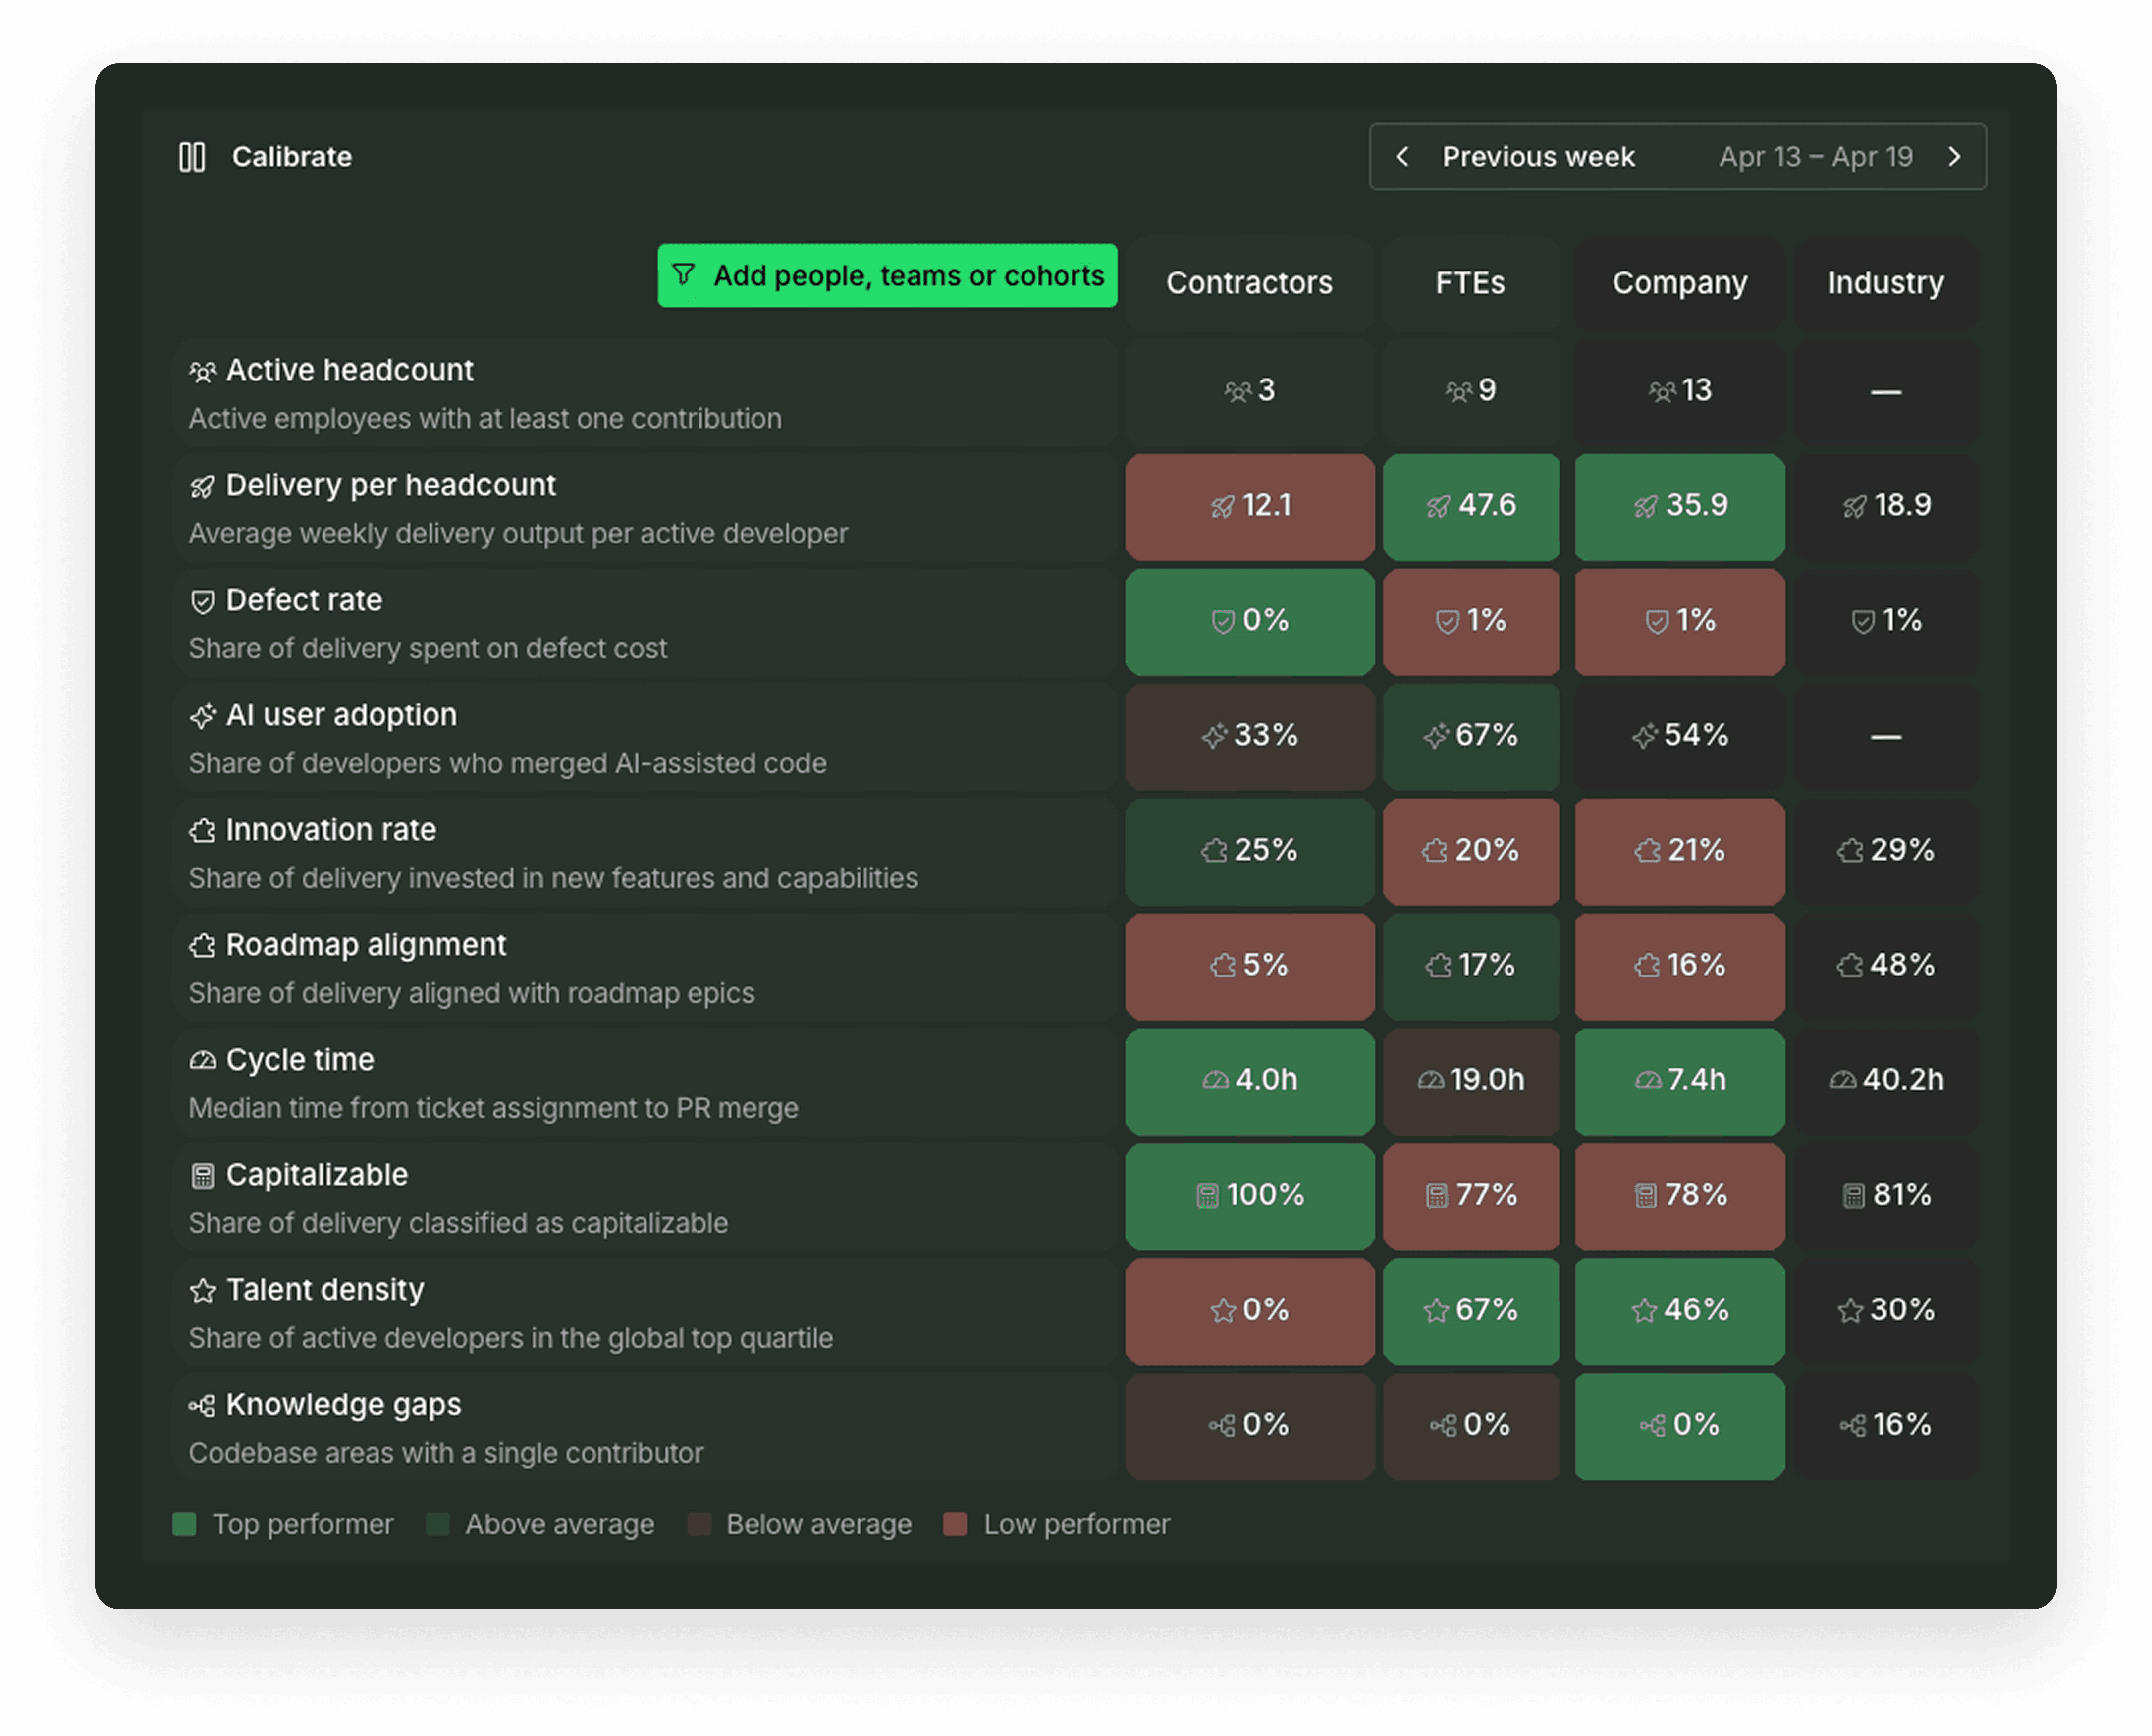The height and width of the screenshot is (1736, 2152).
Task: Click the Talent density star icon
Action: tap(202, 1291)
